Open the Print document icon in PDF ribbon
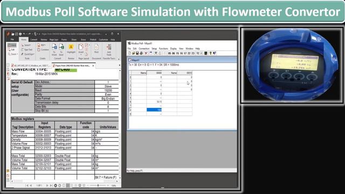This screenshot has width=345, height=194. coord(96,48)
